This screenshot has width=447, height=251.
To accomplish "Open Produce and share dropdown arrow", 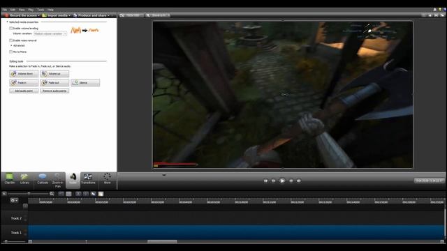I will point(108,15).
